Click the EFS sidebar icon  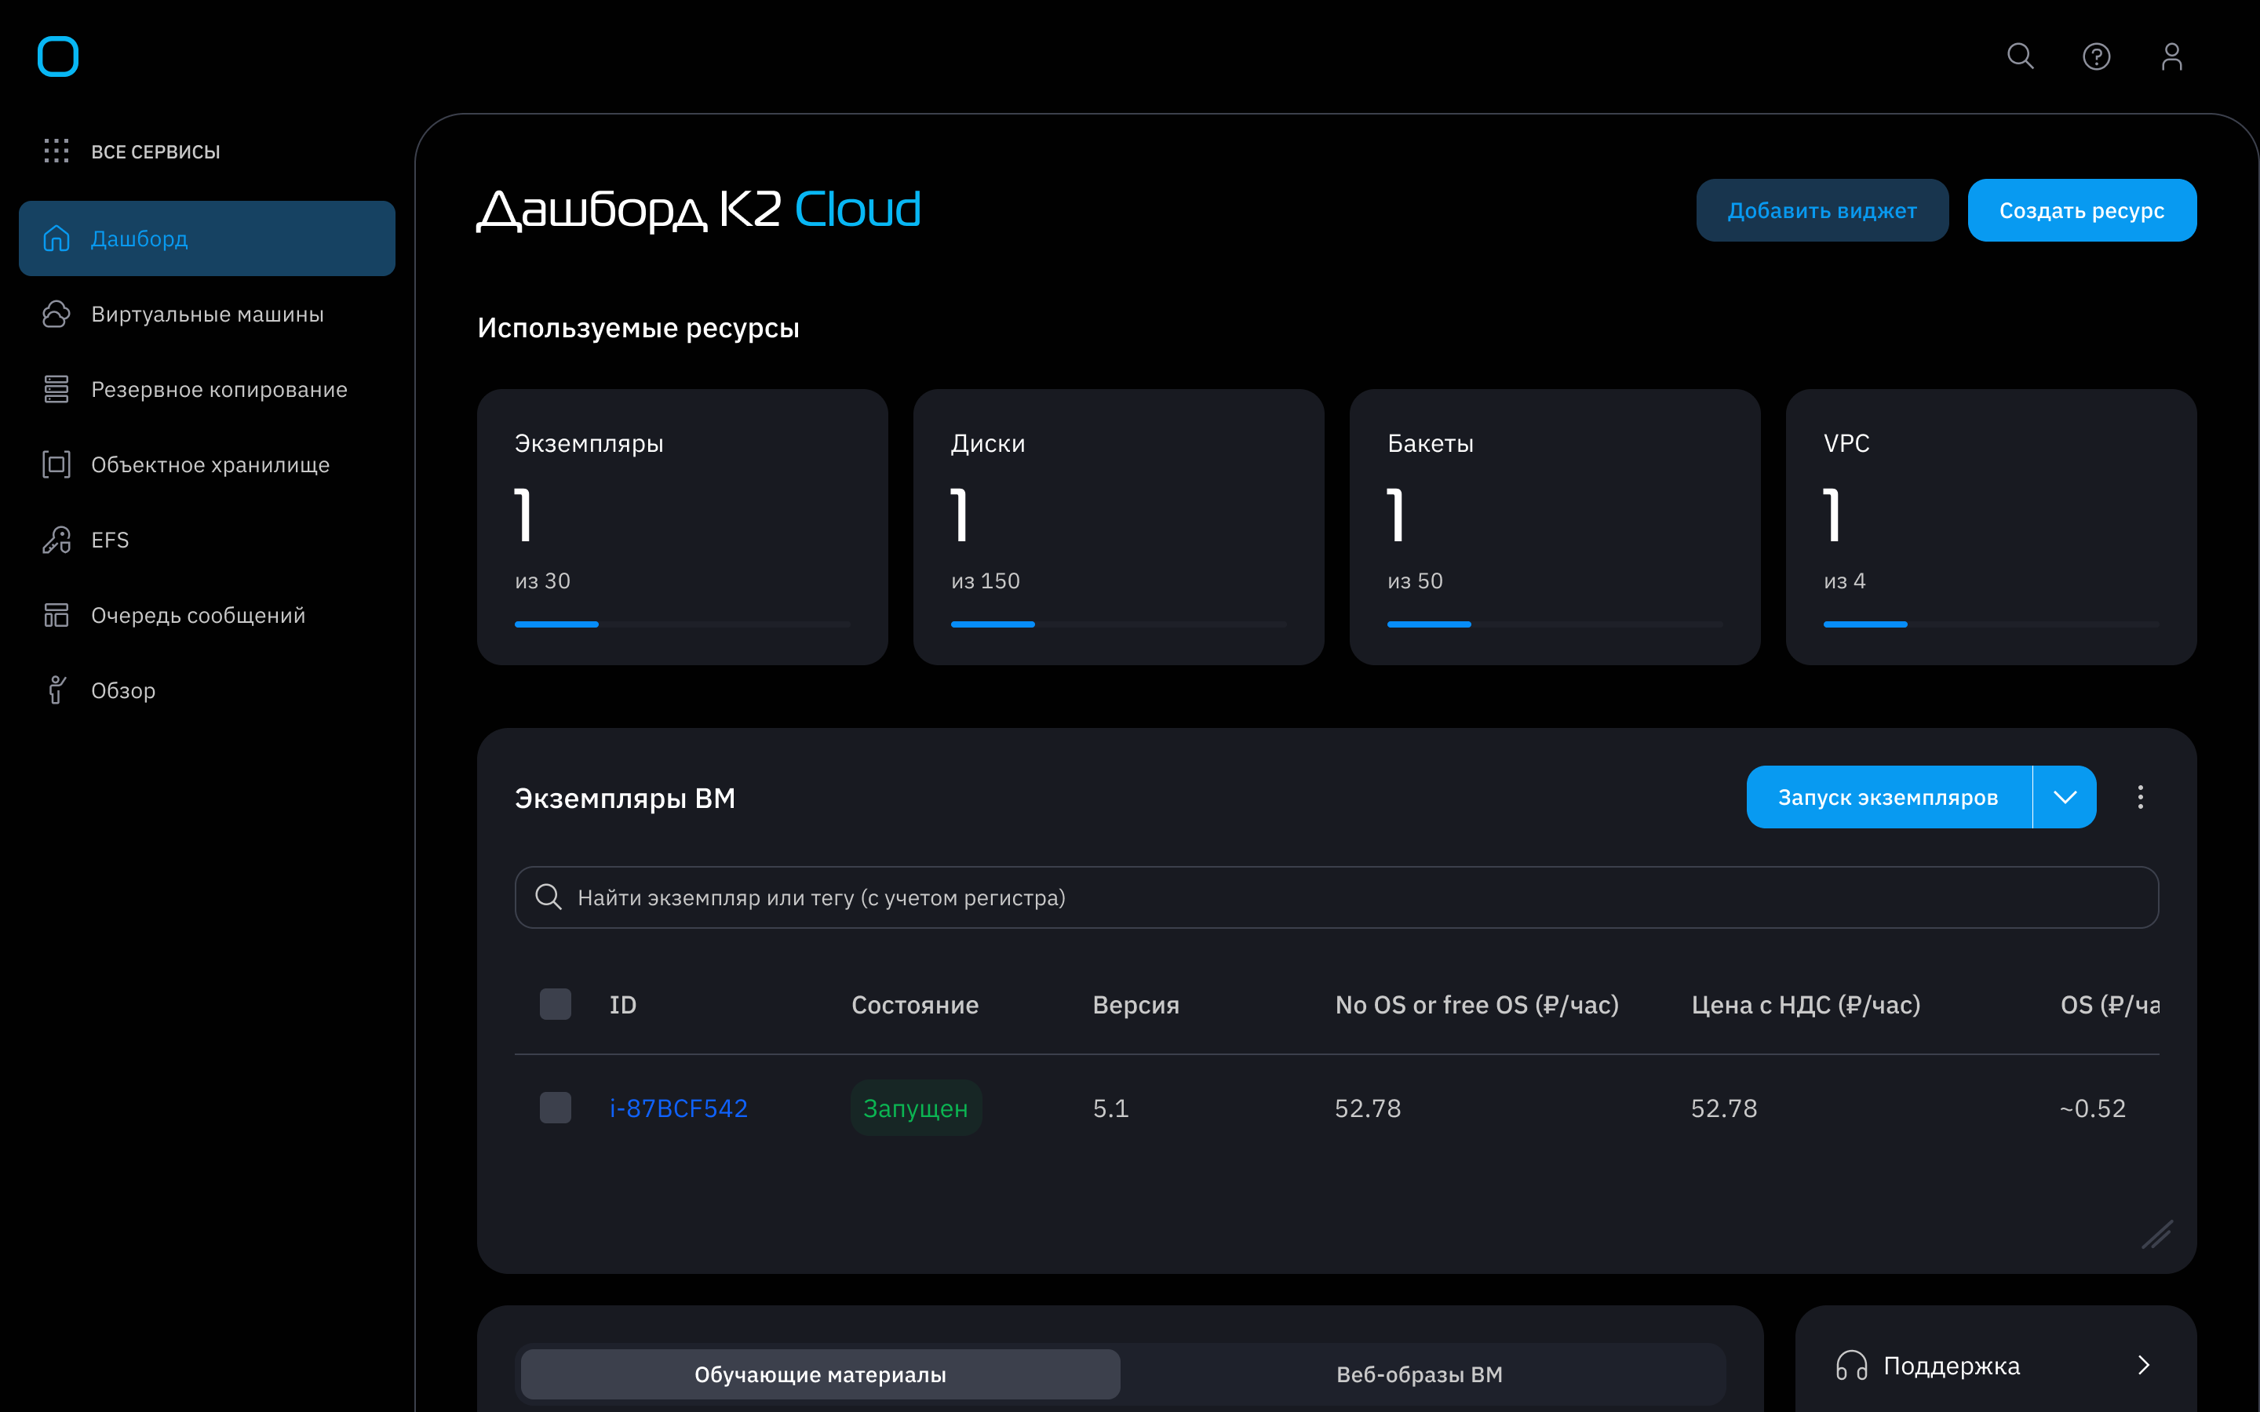[x=56, y=540]
